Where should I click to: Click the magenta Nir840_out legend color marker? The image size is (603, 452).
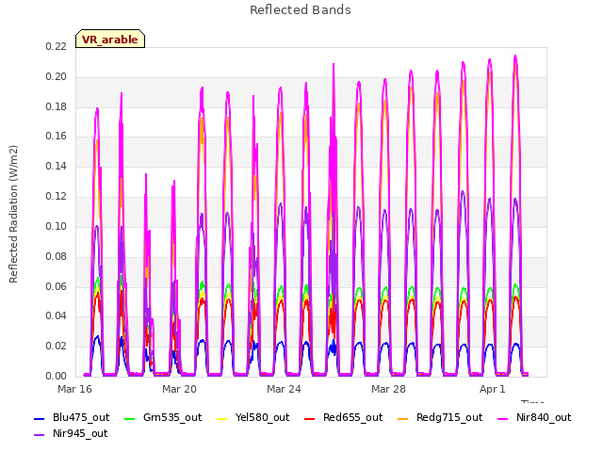[502, 419]
